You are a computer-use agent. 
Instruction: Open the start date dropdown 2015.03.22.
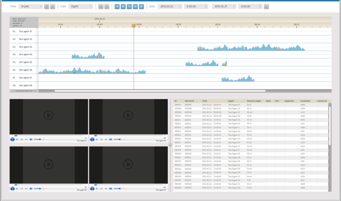tap(170, 7)
